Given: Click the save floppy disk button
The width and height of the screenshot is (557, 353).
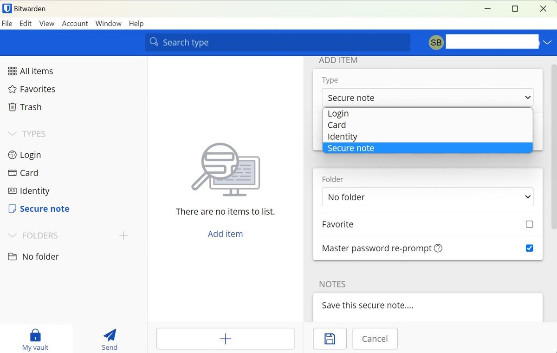Looking at the screenshot, I should tap(330, 339).
